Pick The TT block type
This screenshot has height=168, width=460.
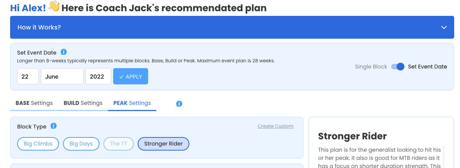(x=119, y=144)
